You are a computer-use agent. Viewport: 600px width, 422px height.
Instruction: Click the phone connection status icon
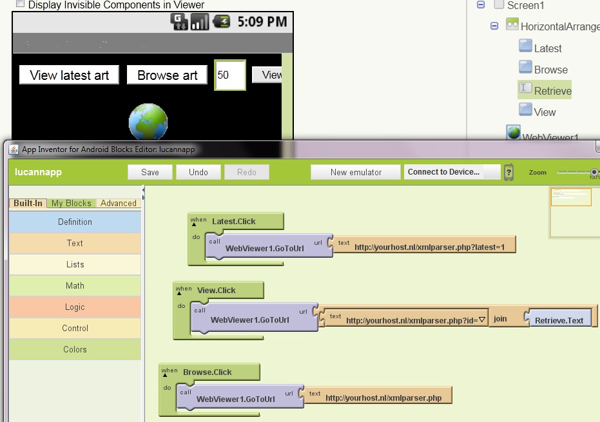508,172
